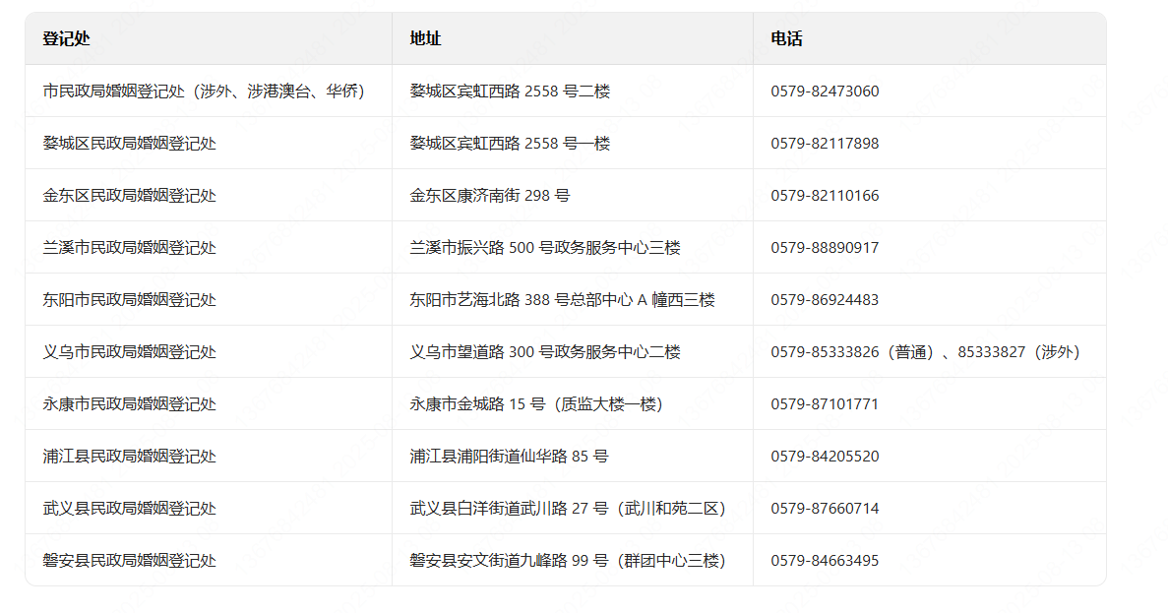Select the 兰溪市民政局婚姻登记处 cell
This screenshot has width=1168, height=613.
[209, 247]
